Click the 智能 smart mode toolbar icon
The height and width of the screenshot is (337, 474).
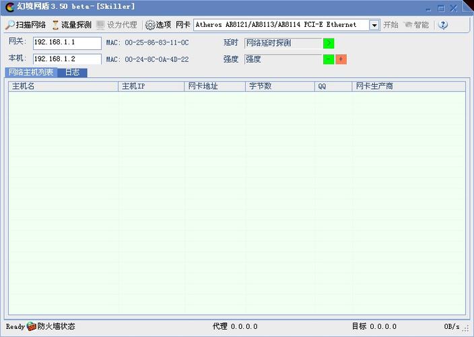[x=407, y=25]
